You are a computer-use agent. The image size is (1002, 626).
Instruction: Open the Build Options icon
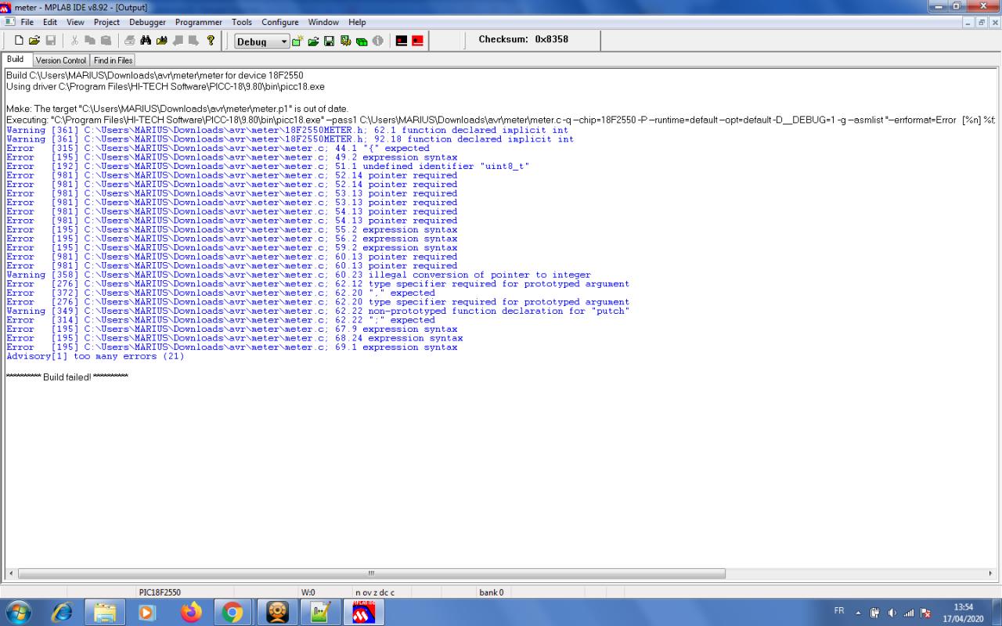(345, 41)
